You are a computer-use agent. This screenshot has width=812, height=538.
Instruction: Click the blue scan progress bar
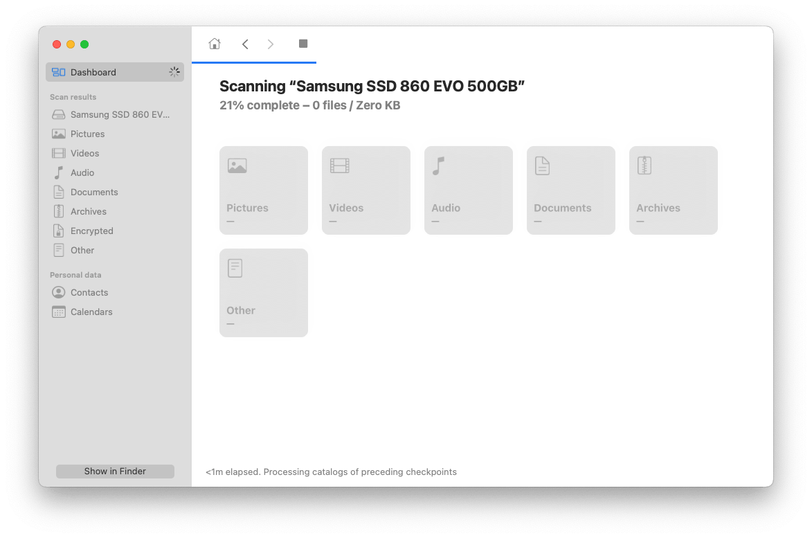point(254,62)
